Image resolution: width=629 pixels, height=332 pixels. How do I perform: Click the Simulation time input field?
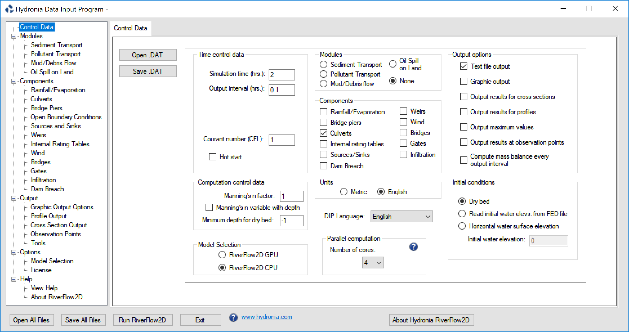[x=282, y=75]
